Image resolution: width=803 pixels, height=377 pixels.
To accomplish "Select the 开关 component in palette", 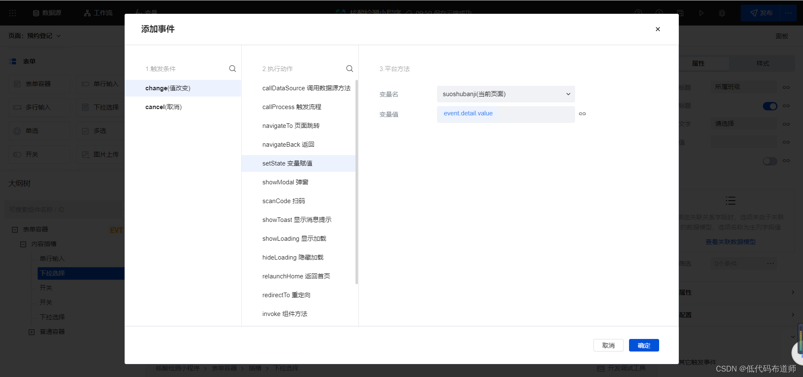I will click(39, 155).
